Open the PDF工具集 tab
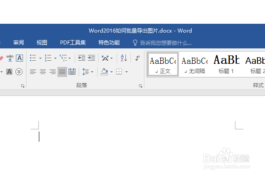 coord(73,43)
